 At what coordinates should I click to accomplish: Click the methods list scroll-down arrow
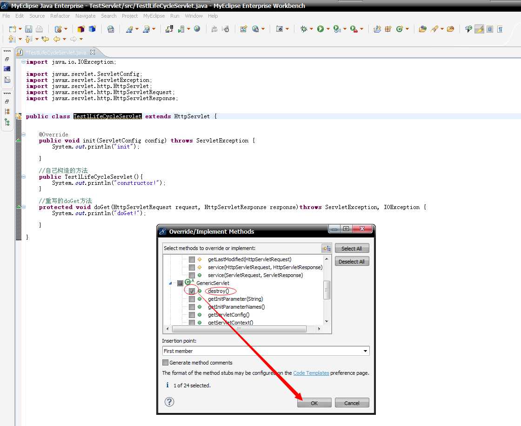pos(327,321)
